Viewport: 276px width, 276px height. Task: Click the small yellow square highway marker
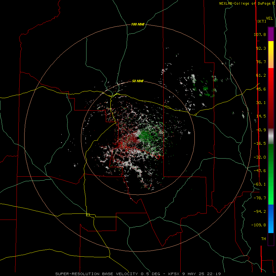coord(88,215)
